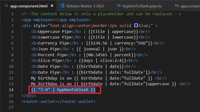Click the "7-9" string literal

tap(44, 90)
